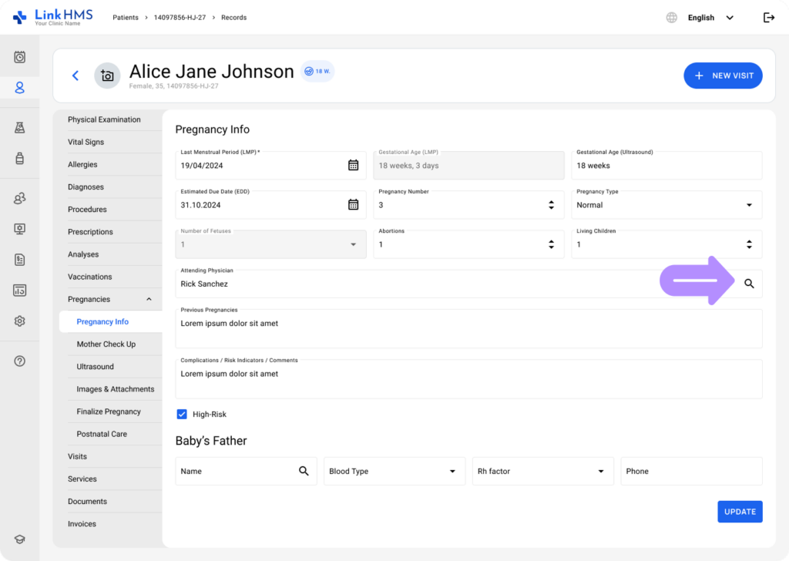
Task: Open the Pregnancy Type dropdown
Action: coord(749,205)
